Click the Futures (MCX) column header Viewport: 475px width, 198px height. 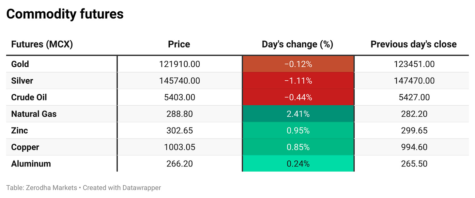pyautogui.click(x=42, y=44)
